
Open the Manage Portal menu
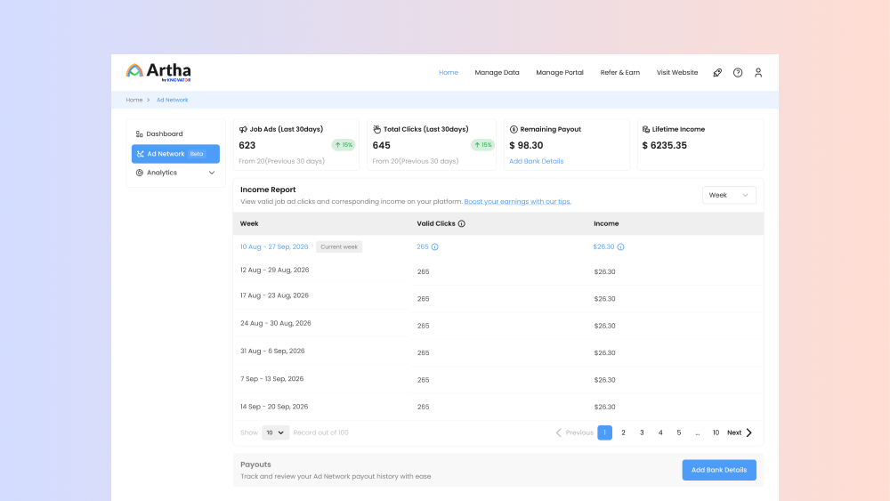click(x=560, y=73)
